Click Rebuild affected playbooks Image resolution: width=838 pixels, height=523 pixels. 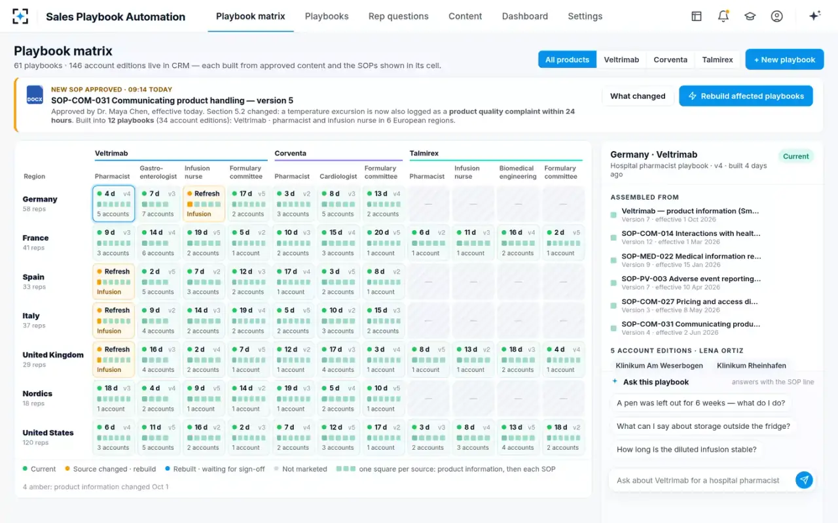point(746,96)
